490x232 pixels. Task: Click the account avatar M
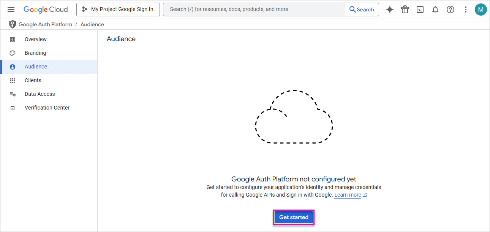point(481,10)
